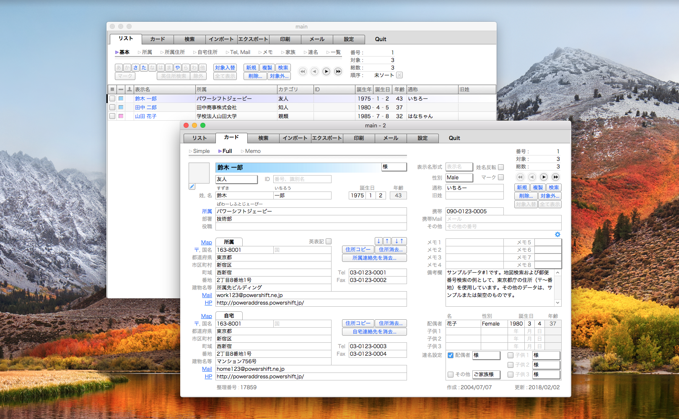Check the 鈴木 一郎 row checkbox

tap(112, 99)
